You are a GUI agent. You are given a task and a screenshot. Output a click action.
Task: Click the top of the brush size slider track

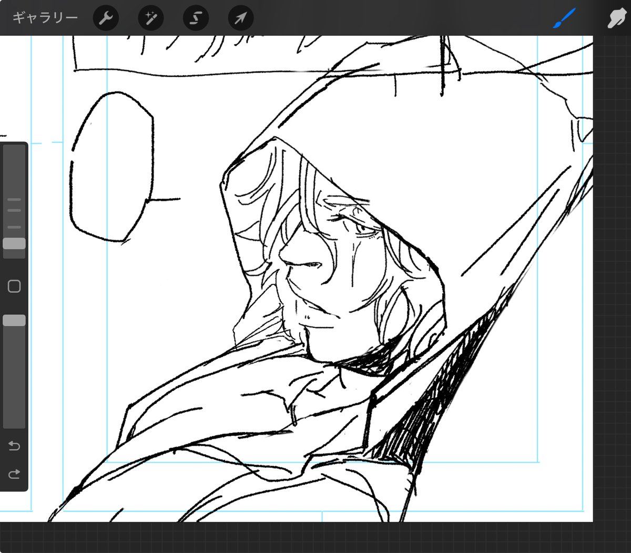14,152
